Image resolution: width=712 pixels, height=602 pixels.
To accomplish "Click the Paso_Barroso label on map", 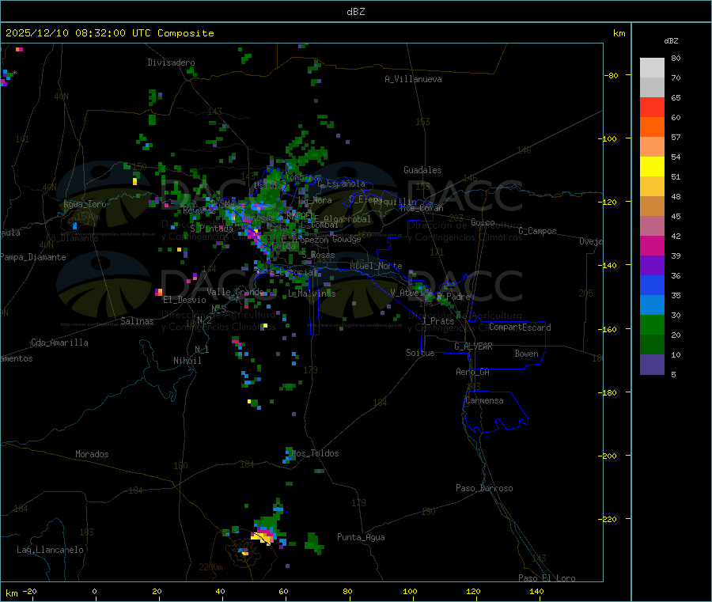I will coord(484,489).
